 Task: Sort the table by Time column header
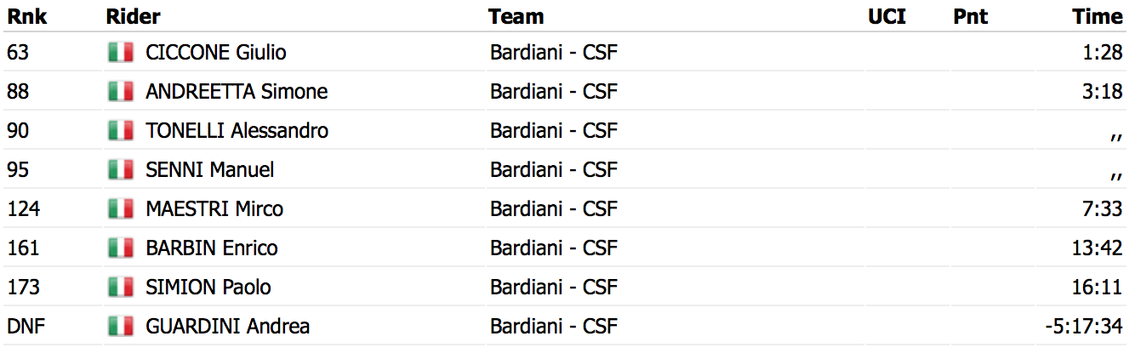(x=1098, y=17)
